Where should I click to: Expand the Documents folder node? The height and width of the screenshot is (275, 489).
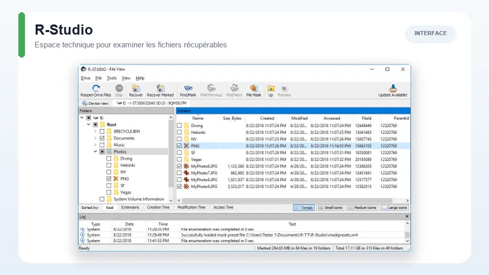click(95, 138)
